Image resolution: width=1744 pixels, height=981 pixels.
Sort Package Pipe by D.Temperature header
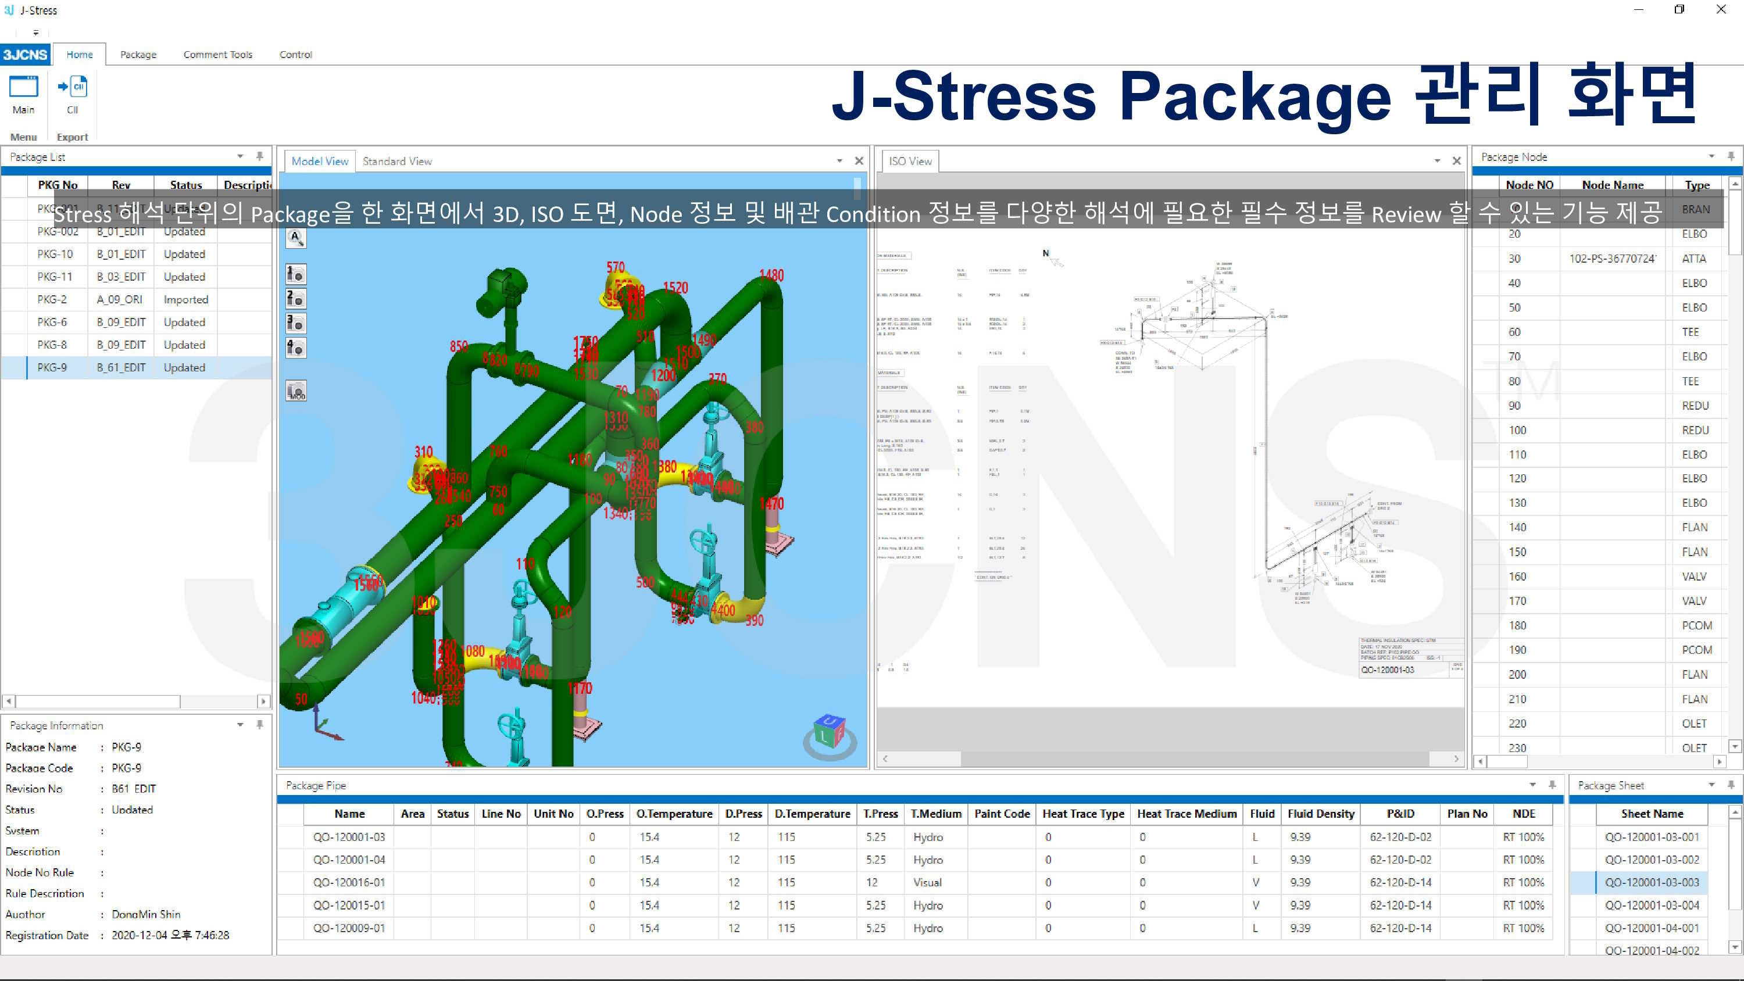click(x=812, y=814)
